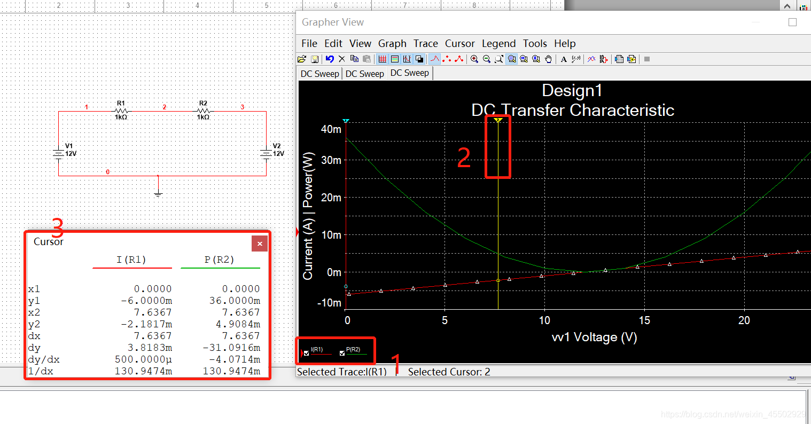Toggle the Show Legend toolbar icon
Image resolution: width=811 pixels, height=424 pixels.
tap(395, 59)
